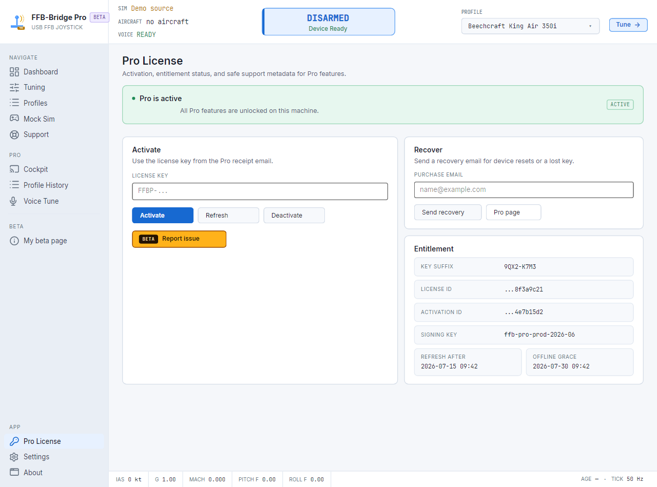Click the Deactivate button
Image resolution: width=657 pixels, height=487 pixels.
point(294,216)
